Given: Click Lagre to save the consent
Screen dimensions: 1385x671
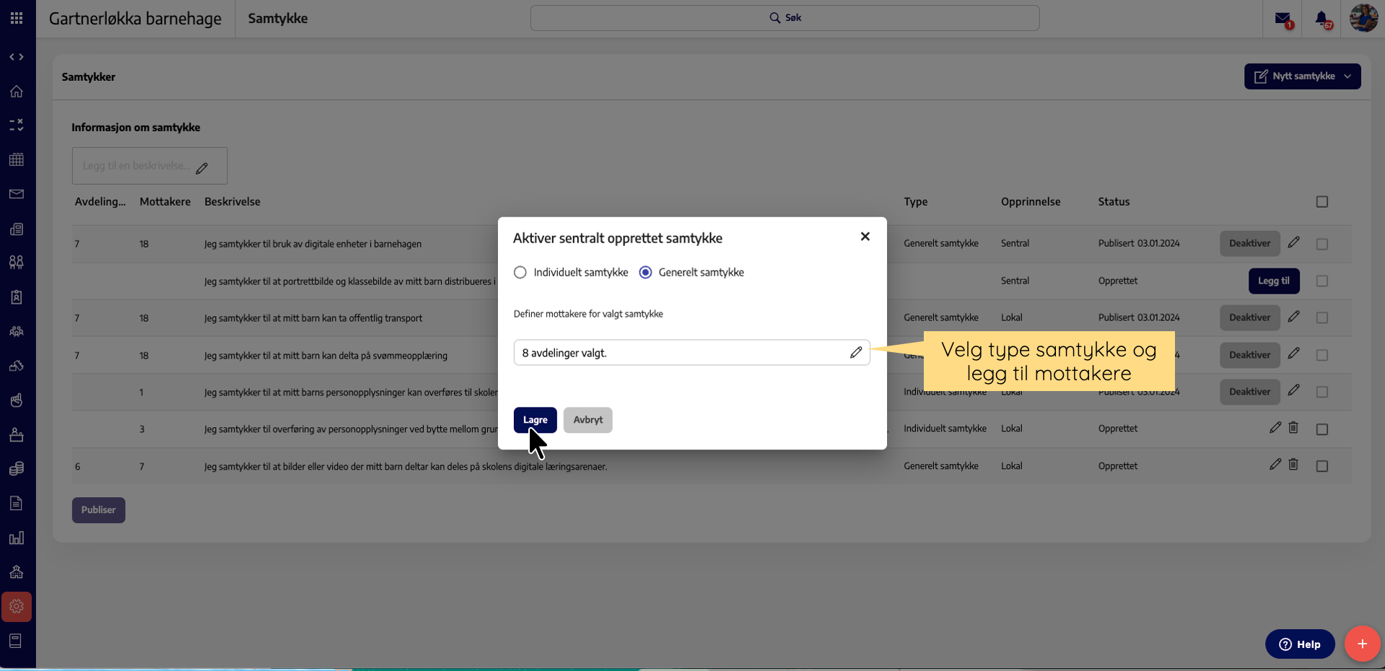Looking at the screenshot, I should click(x=535, y=420).
